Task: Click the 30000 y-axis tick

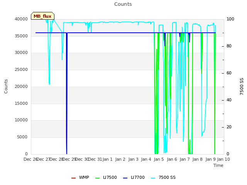Action: pyautogui.click(x=21, y=53)
